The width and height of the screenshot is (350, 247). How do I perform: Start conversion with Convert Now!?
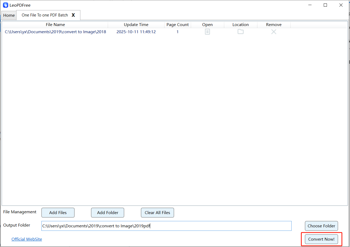point(321,239)
